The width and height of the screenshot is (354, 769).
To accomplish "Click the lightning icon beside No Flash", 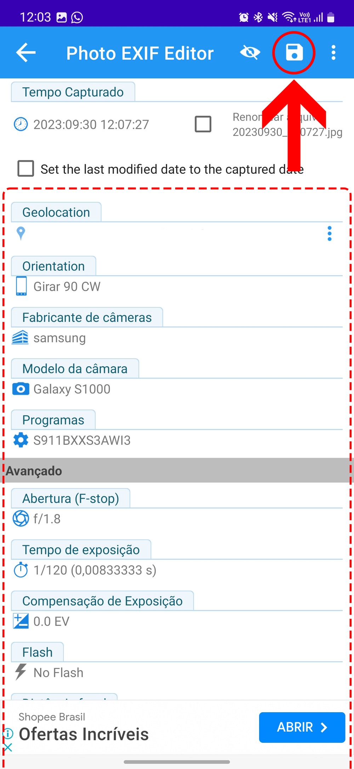I will pos(21,672).
